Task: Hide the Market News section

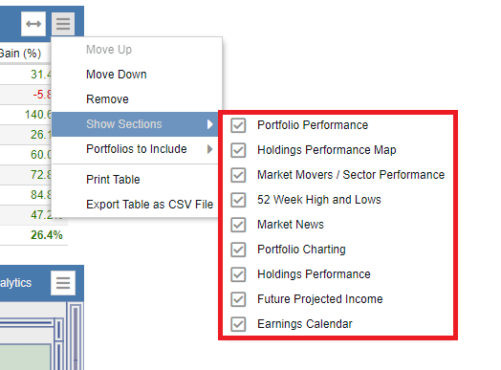Action: tap(238, 225)
